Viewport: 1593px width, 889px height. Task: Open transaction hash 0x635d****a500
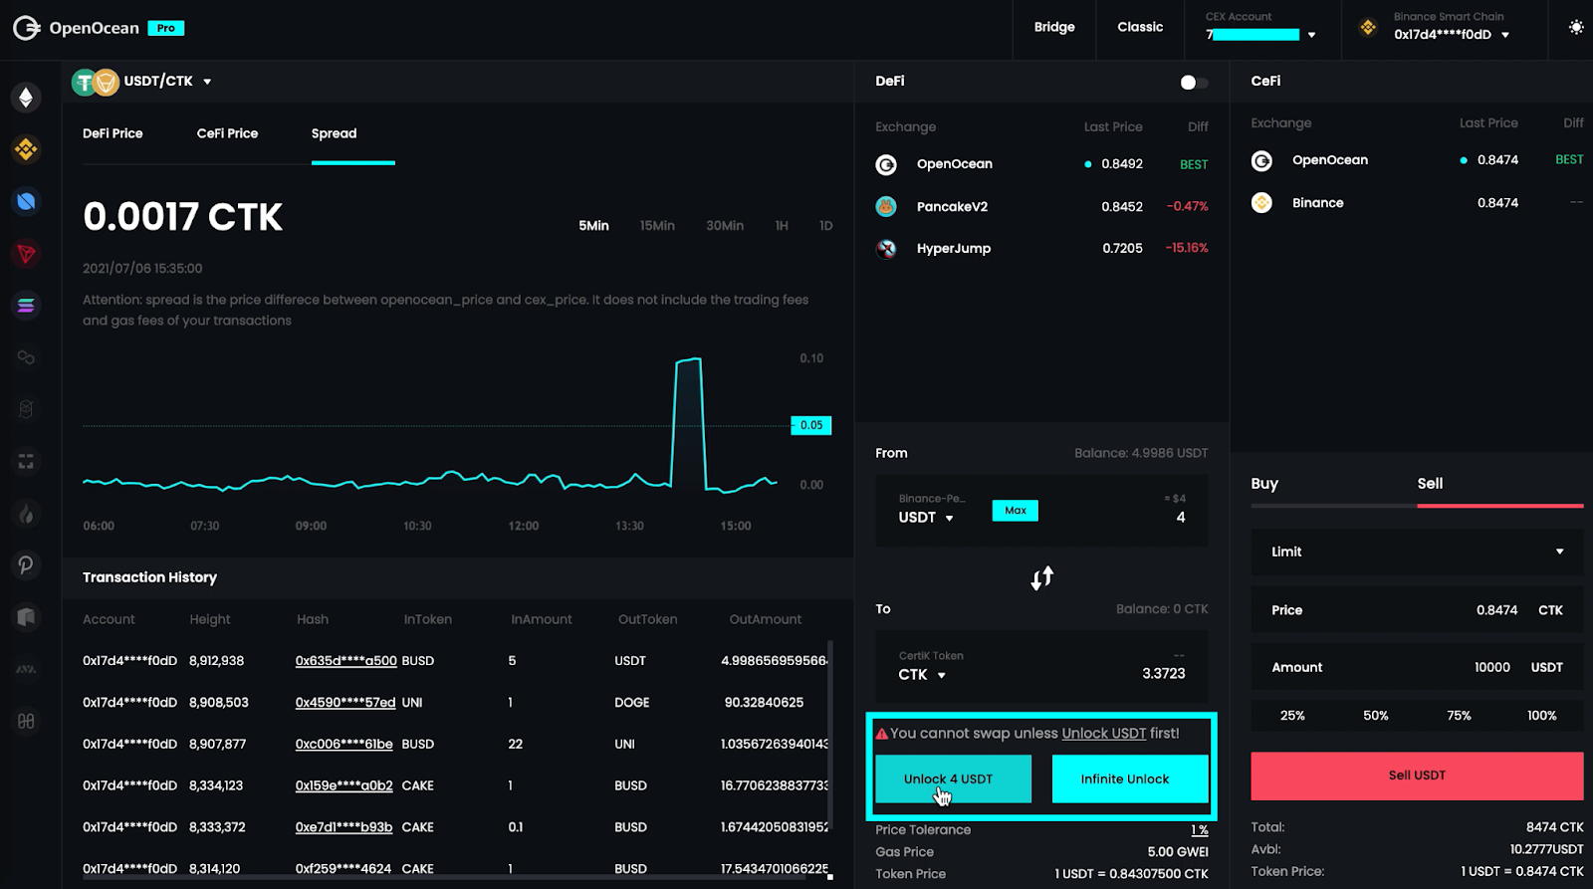click(345, 661)
